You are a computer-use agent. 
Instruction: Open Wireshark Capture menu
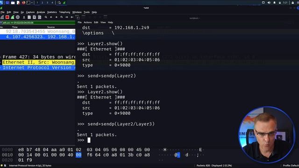point(30,12)
